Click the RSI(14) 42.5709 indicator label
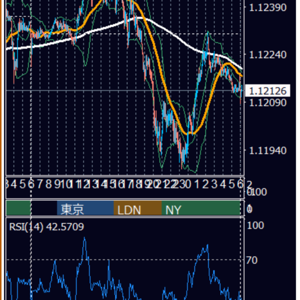This screenshot has width=300, height=300. click(x=46, y=227)
